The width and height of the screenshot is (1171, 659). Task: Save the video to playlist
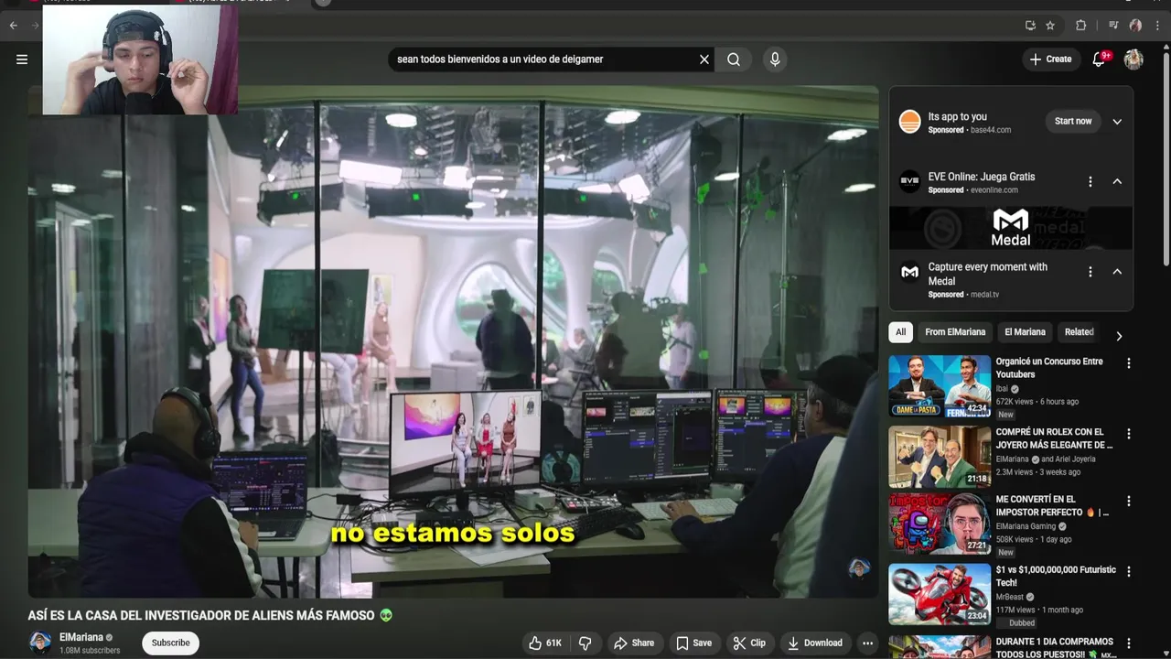coord(693,643)
